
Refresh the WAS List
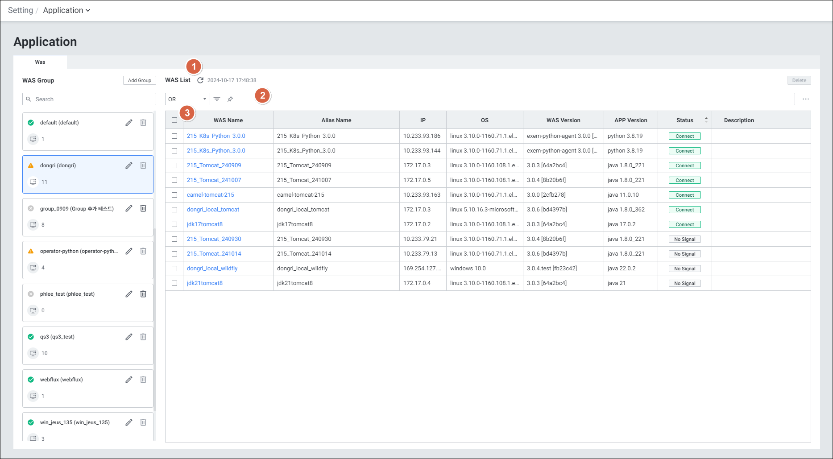200,80
